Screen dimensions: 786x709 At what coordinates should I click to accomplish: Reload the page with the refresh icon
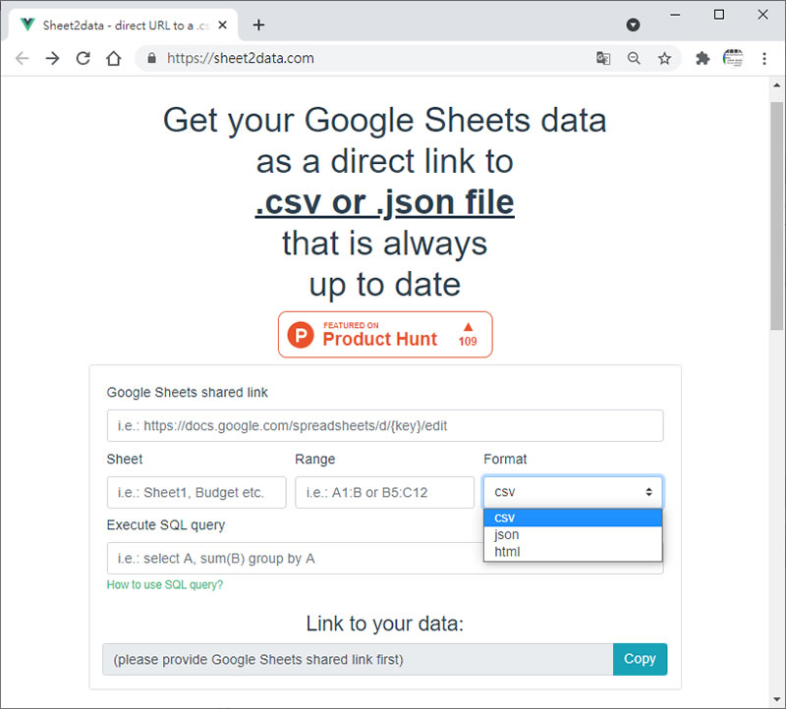point(84,58)
